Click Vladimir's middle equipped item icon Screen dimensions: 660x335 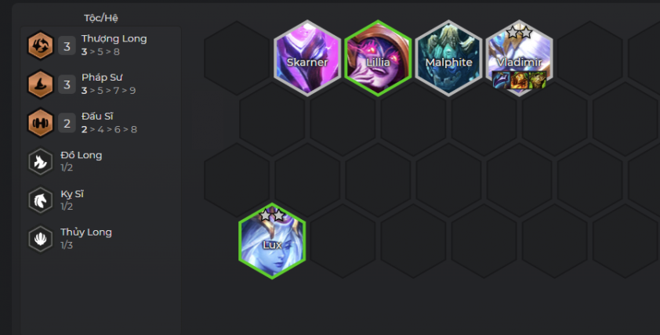(519, 80)
